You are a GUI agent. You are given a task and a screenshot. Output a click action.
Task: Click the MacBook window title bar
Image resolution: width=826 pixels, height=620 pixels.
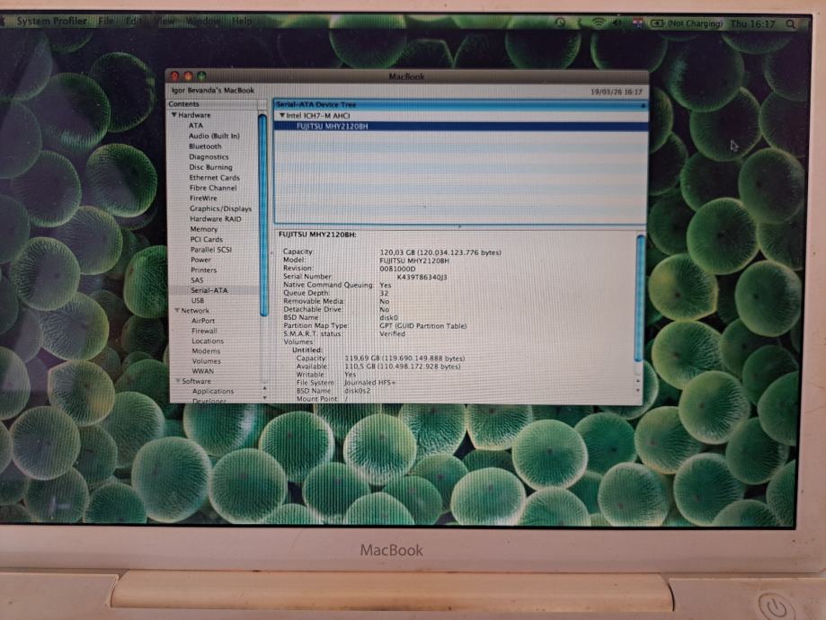click(x=406, y=76)
